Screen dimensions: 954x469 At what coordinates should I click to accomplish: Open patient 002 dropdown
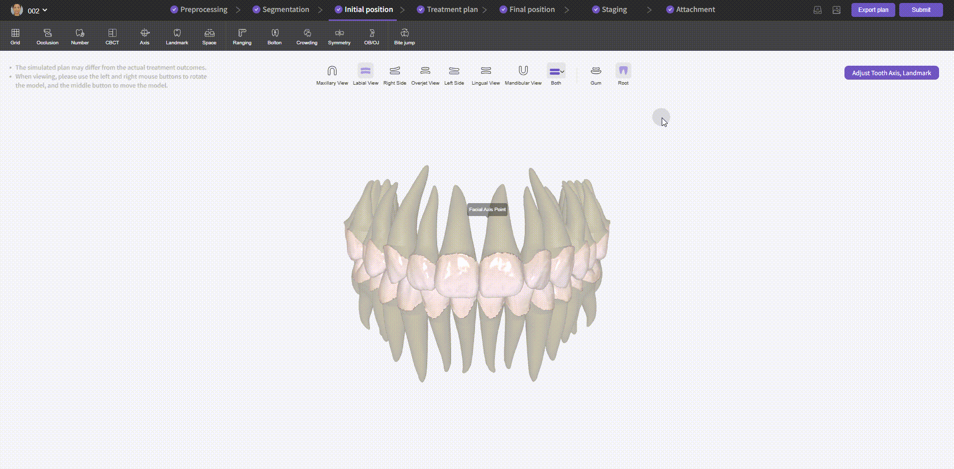point(37,10)
